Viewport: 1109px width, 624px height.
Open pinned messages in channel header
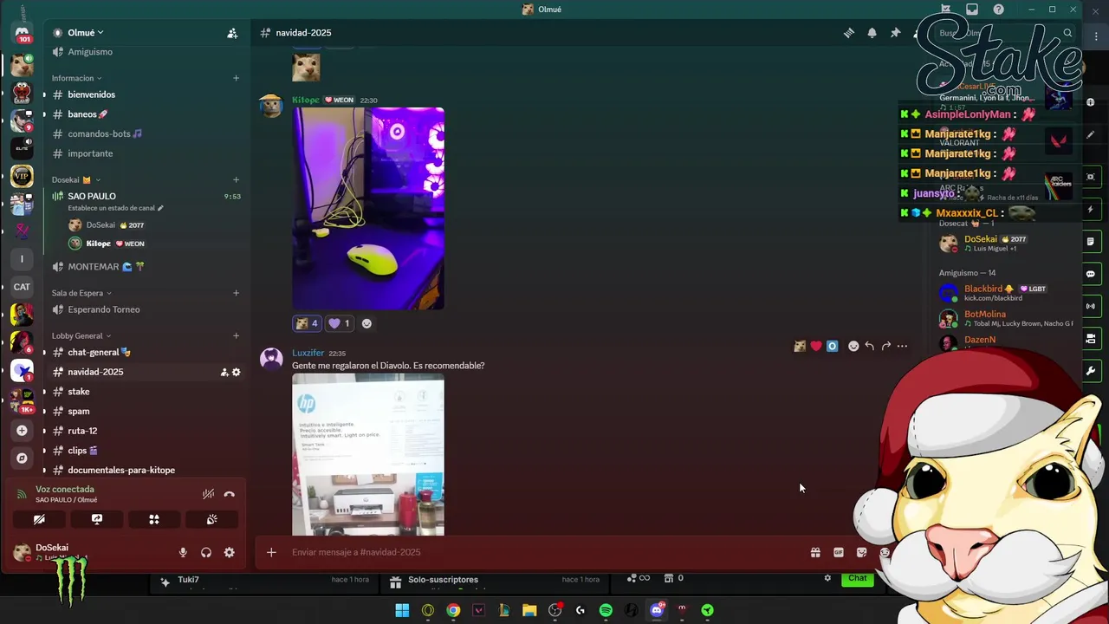coord(895,33)
